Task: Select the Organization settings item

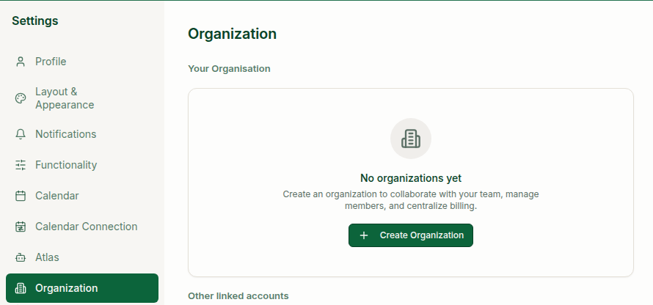Action: [82, 288]
